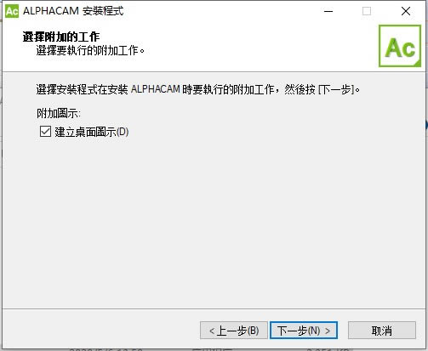The image size is (428, 351).
Task: Close the installer with the X button
Action: click(x=406, y=11)
